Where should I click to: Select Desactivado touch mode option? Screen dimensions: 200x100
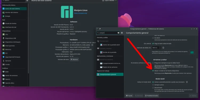[x=153, y=88]
